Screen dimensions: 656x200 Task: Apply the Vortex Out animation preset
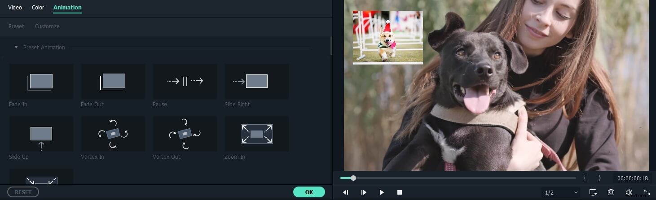click(185, 134)
